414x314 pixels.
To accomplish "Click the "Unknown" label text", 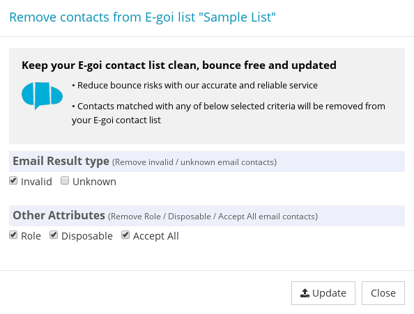I will coord(94,182).
